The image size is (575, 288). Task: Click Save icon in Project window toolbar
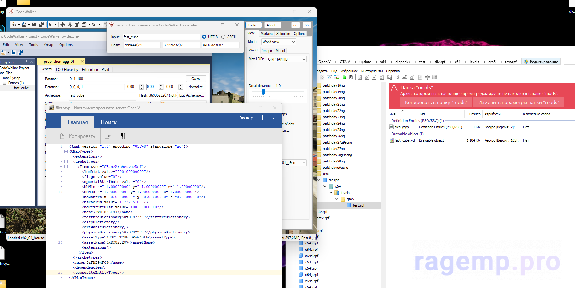(14, 52)
